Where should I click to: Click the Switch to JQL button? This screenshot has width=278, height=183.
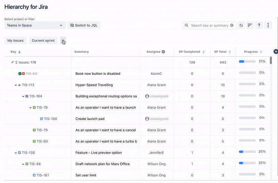point(84,25)
